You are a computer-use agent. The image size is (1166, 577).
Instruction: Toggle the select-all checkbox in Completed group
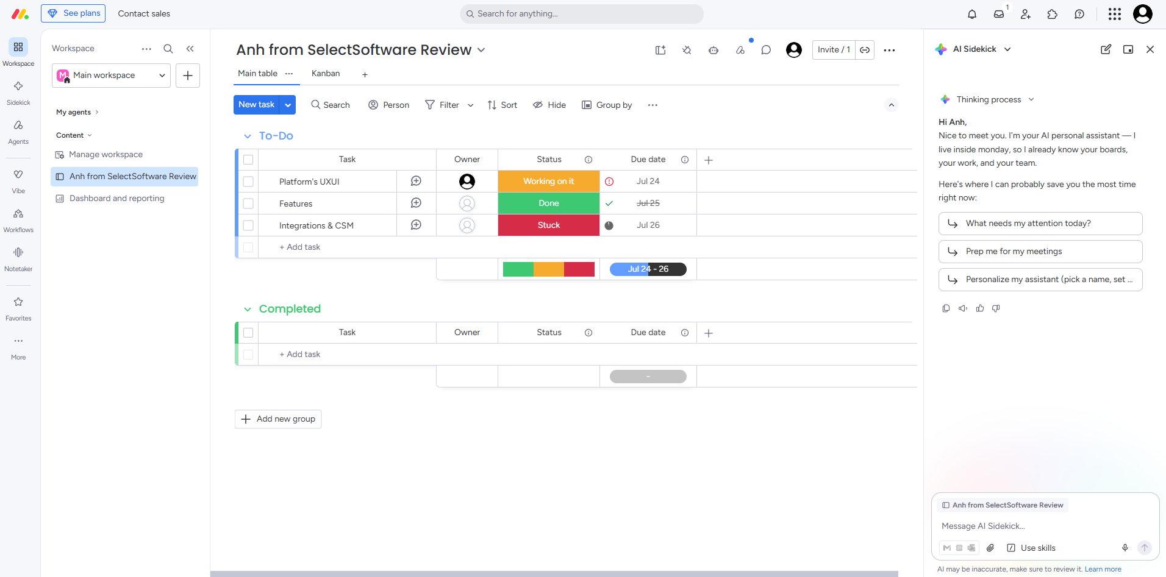pyautogui.click(x=248, y=333)
